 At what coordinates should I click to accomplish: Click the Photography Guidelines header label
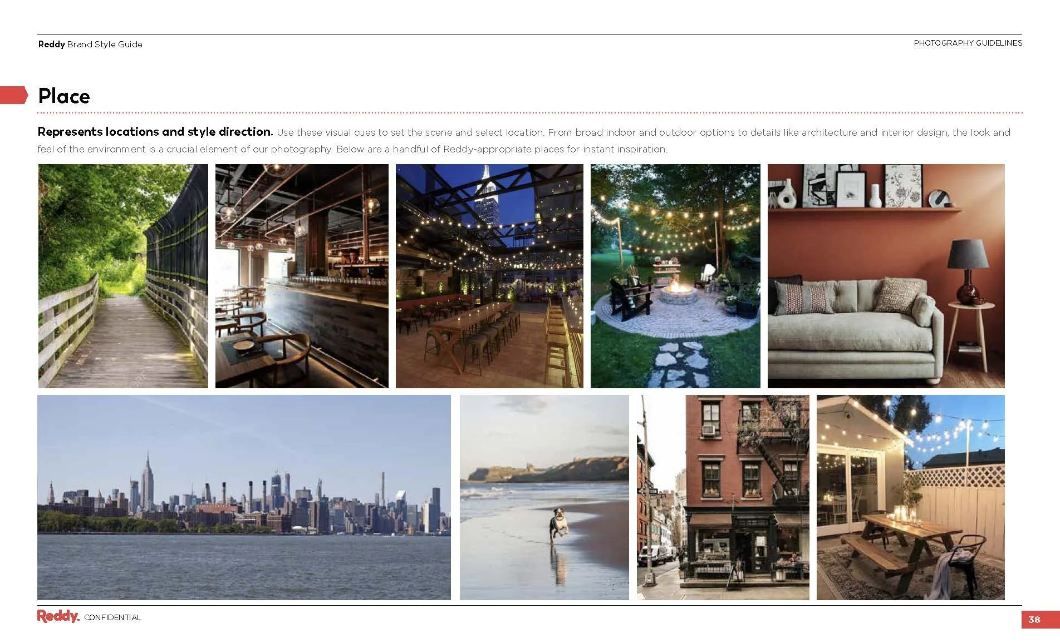click(x=968, y=43)
